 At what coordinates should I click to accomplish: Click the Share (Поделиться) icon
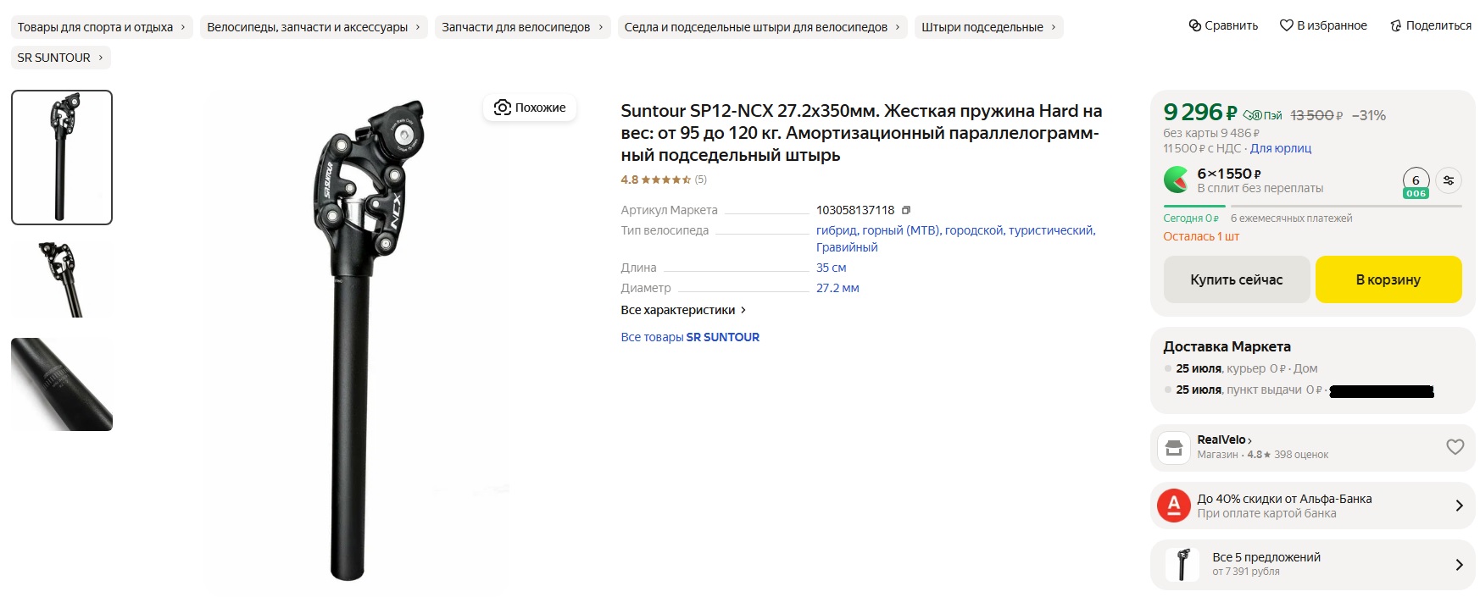1396,25
